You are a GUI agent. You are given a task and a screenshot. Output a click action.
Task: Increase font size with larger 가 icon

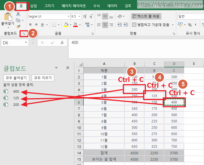click(85, 16)
